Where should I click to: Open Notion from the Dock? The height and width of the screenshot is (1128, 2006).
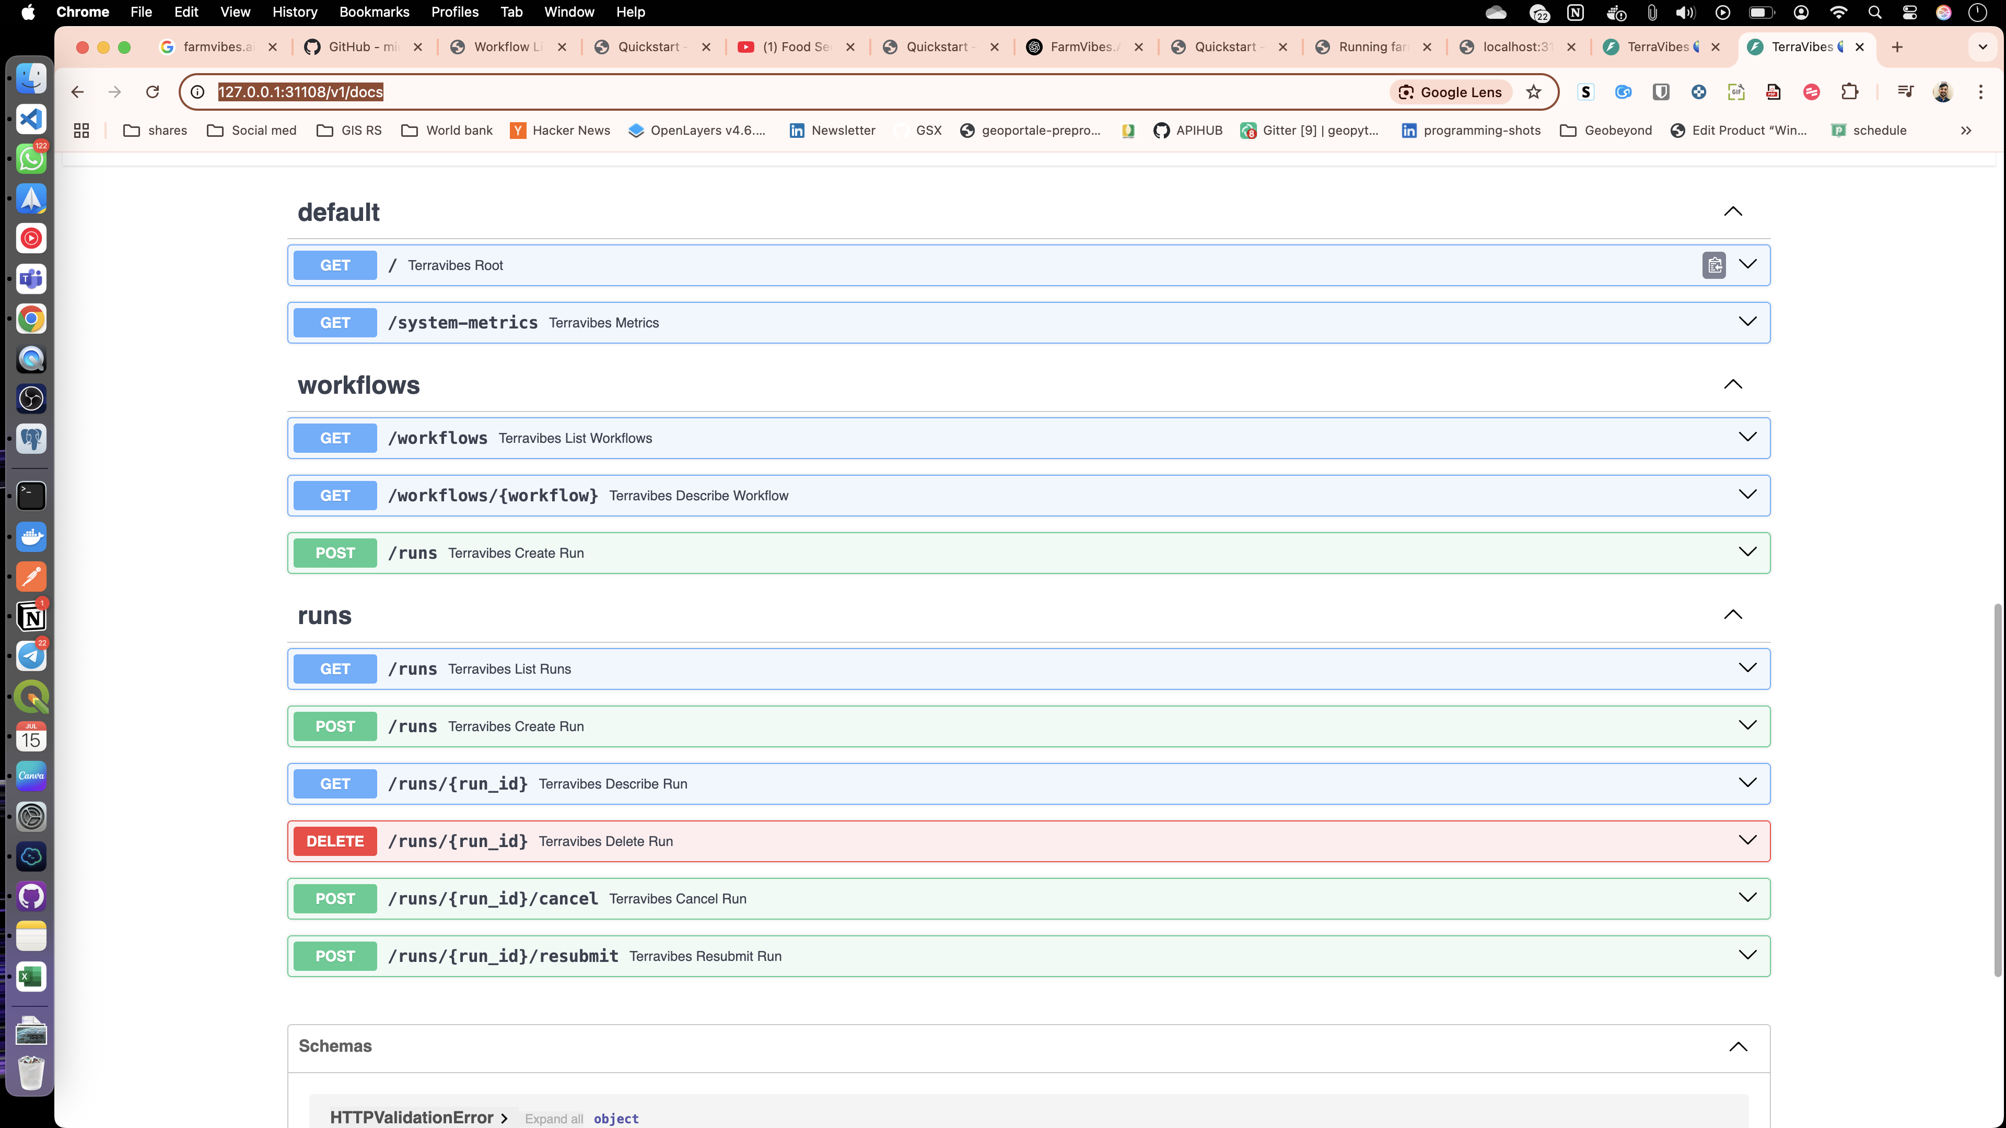tap(31, 617)
